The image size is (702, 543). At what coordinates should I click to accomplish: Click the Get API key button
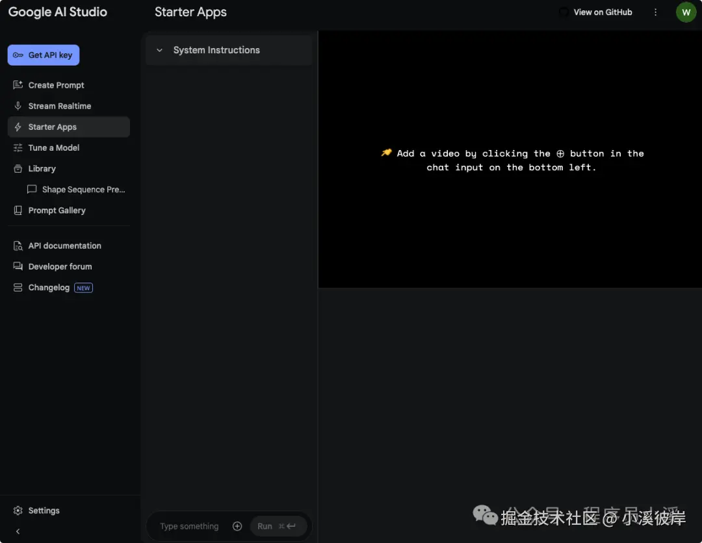tap(44, 55)
